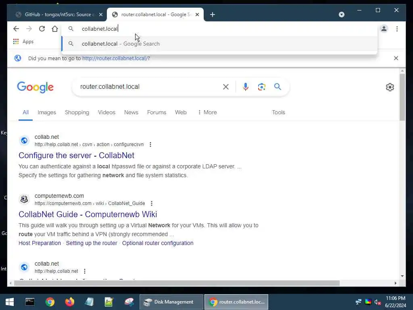Open the muted volume tray icon
The height and width of the screenshot is (310, 413).
[378, 302]
